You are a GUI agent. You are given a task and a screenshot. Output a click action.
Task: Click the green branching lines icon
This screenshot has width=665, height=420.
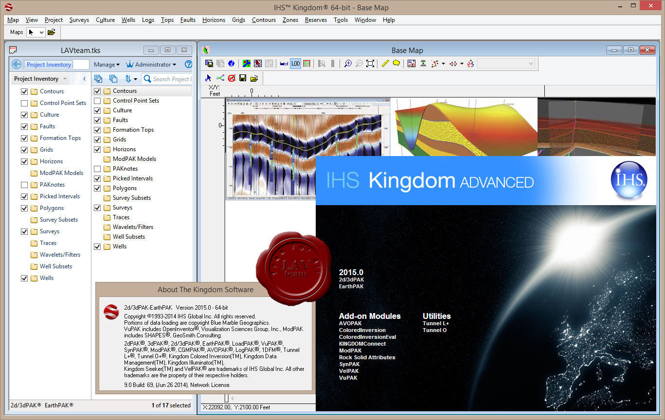[x=220, y=78]
